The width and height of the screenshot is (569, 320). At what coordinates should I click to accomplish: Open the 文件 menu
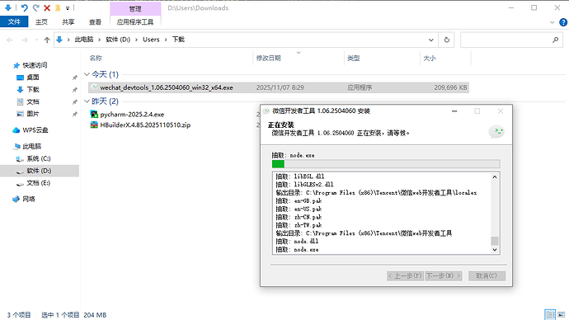coord(14,21)
